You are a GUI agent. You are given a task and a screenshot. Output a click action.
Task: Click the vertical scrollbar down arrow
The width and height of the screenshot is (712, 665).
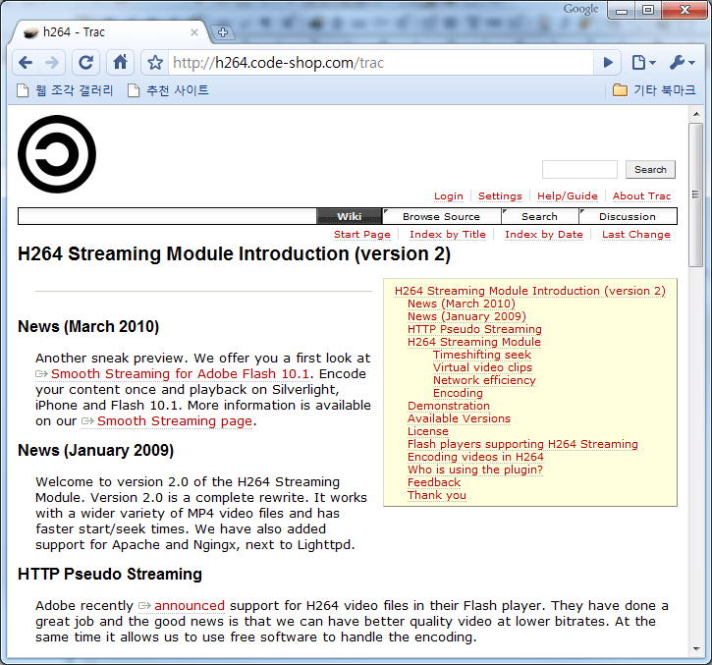click(x=695, y=649)
